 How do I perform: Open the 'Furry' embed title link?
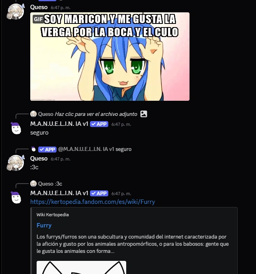point(44,225)
